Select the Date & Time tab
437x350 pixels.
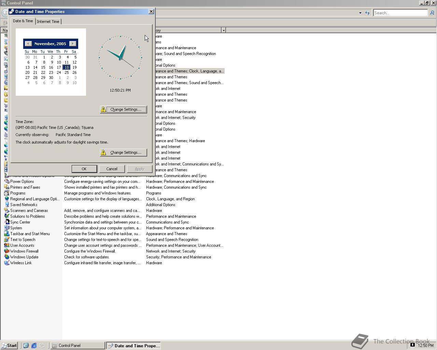point(23,21)
